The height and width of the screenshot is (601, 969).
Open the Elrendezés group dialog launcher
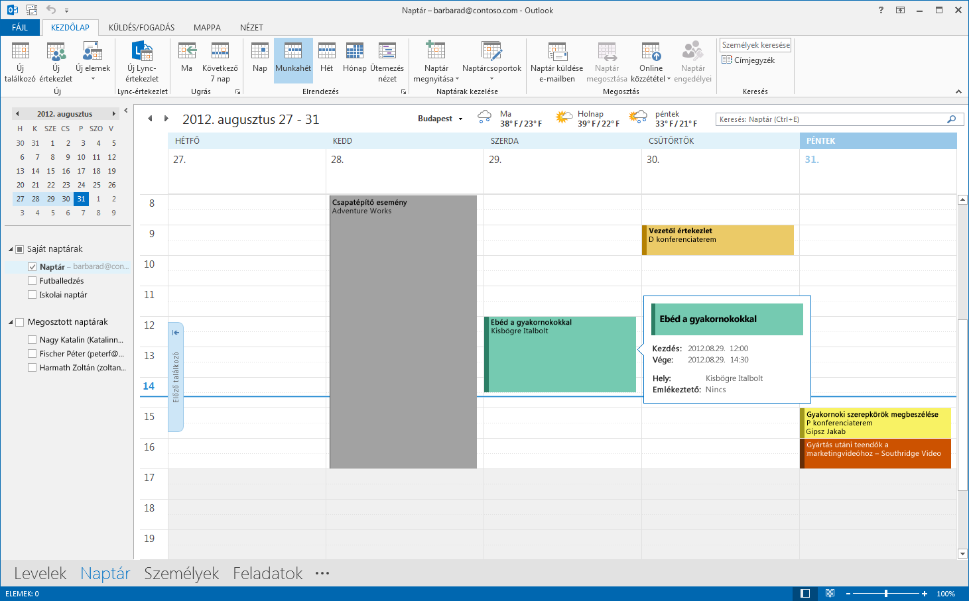403,92
